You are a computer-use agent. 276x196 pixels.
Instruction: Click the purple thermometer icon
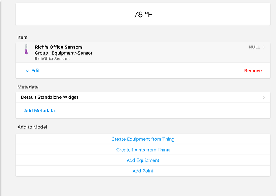point(26,49)
